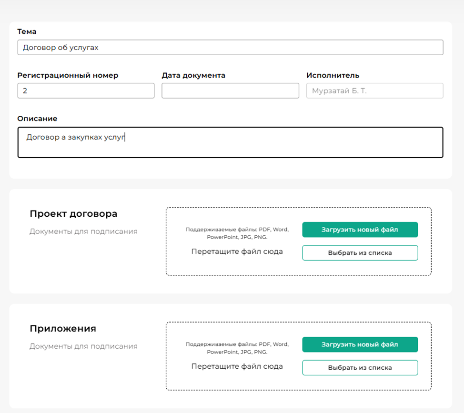The width and height of the screenshot is (464, 413).
Task: Click the Описание label
Action: (37, 118)
